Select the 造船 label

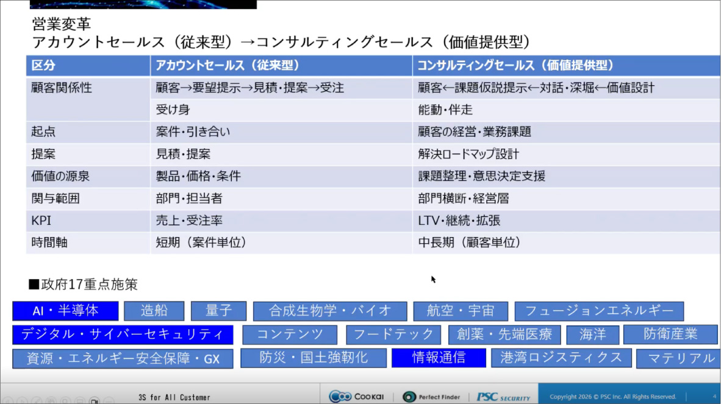[x=154, y=311]
